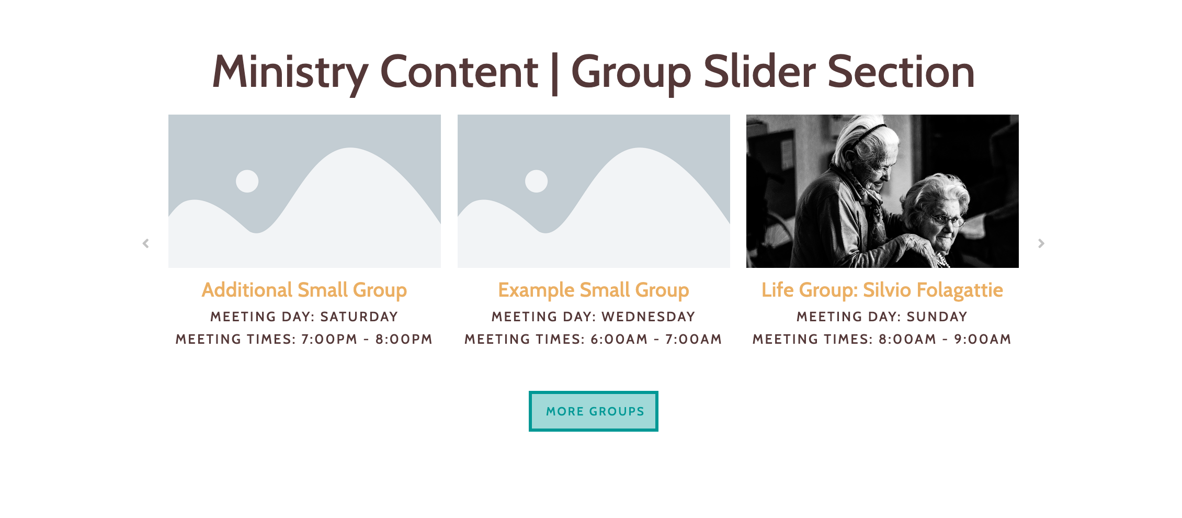Click the left slider navigation arrow
This screenshot has width=1182, height=518.
click(145, 243)
